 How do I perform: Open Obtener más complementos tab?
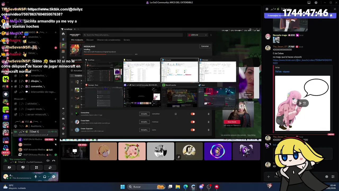pos(109,40)
